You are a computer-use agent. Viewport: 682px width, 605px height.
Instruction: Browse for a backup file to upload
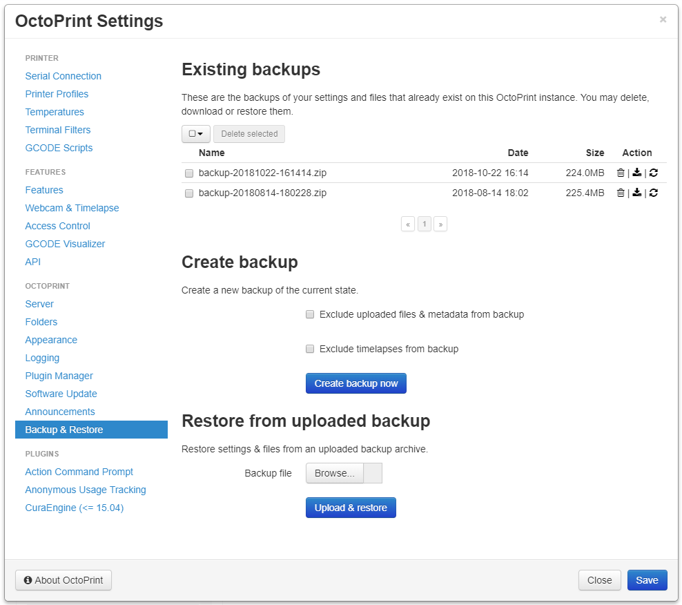pyautogui.click(x=334, y=473)
